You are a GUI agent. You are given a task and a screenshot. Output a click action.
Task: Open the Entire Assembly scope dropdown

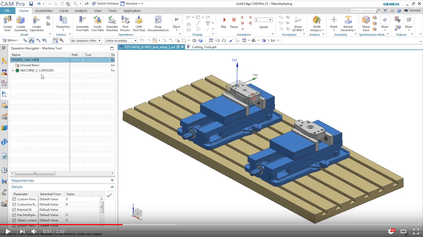tap(121, 40)
